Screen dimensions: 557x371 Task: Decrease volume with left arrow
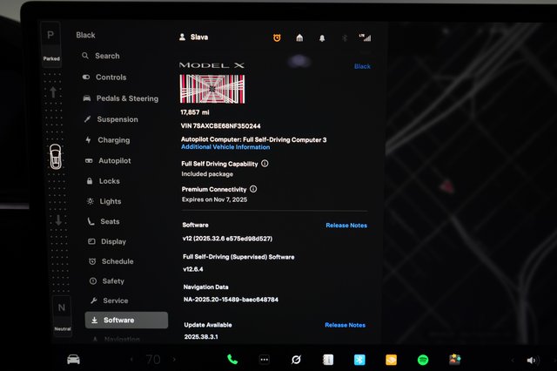(513, 361)
